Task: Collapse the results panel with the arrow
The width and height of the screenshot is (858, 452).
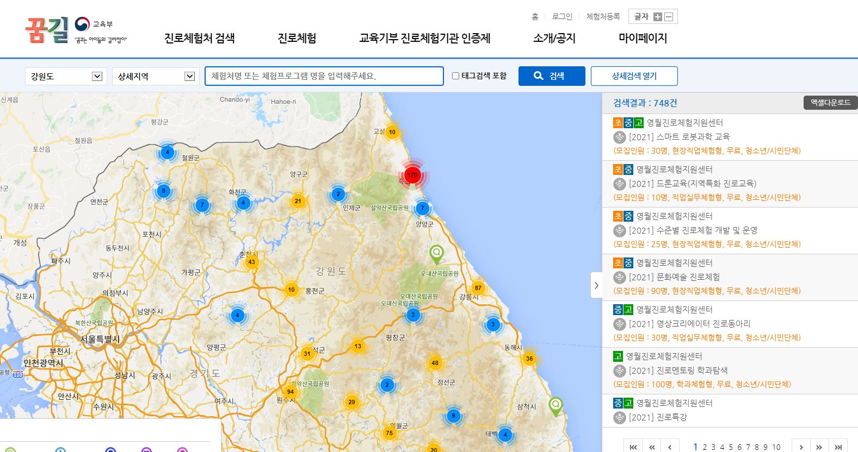Action: pyautogui.click(x=596, y=285)
